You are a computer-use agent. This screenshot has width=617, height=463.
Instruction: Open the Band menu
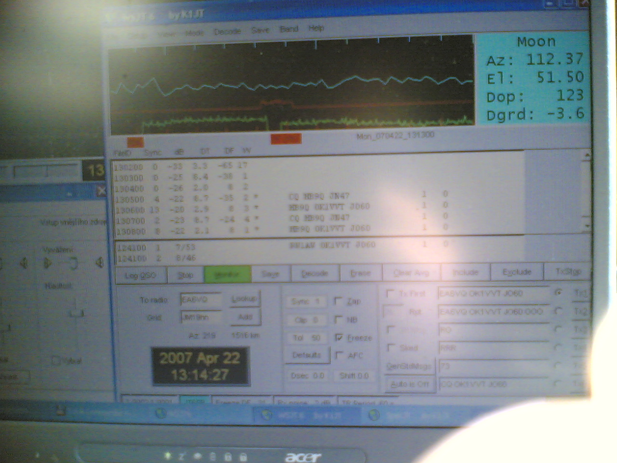(289, 29)
